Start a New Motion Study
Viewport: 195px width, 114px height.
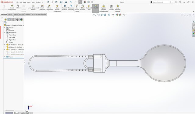click(x=77, y=8)
